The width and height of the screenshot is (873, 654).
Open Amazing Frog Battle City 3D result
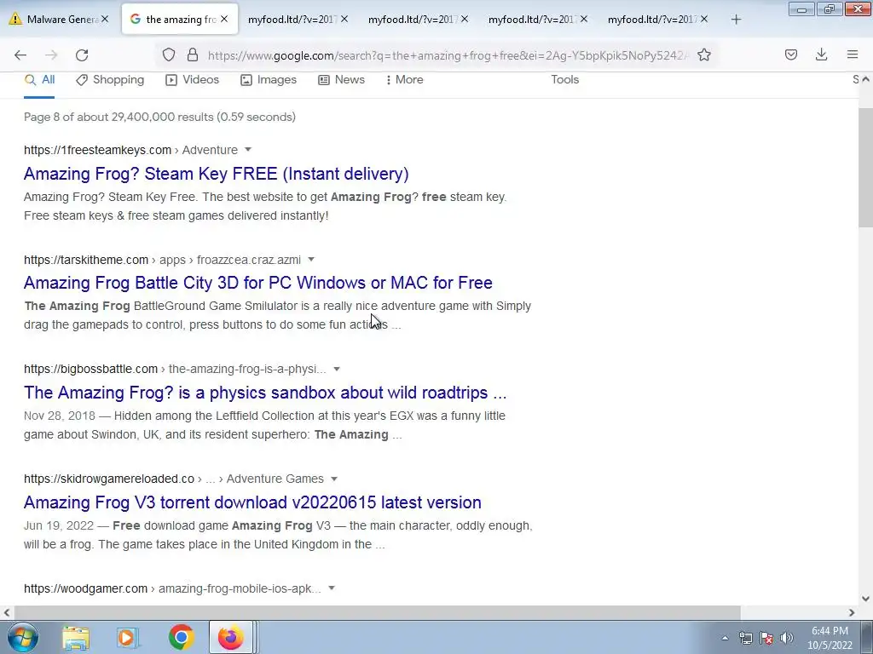(257, 283)
